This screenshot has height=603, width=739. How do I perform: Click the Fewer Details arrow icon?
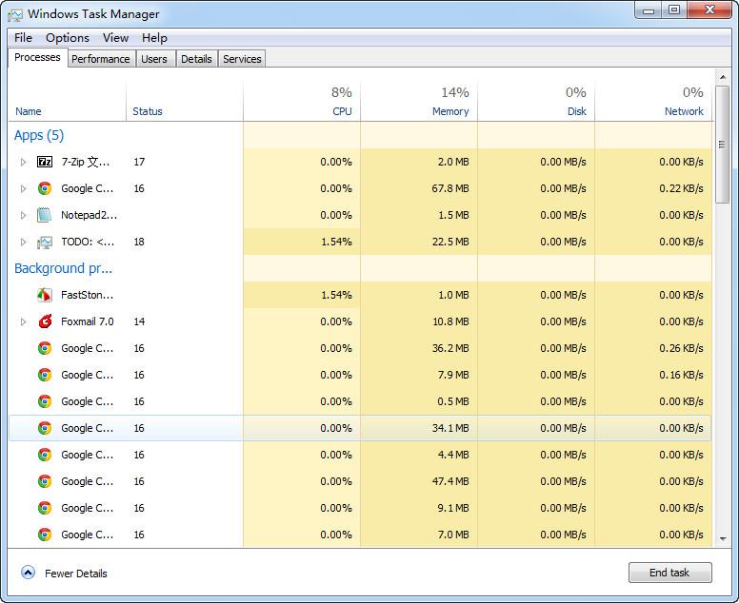[x=29, y=573]
